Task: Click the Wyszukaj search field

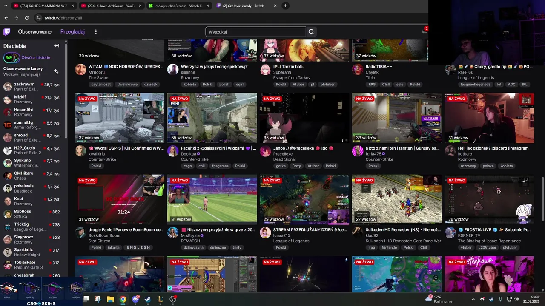Action: coord(255,32)
